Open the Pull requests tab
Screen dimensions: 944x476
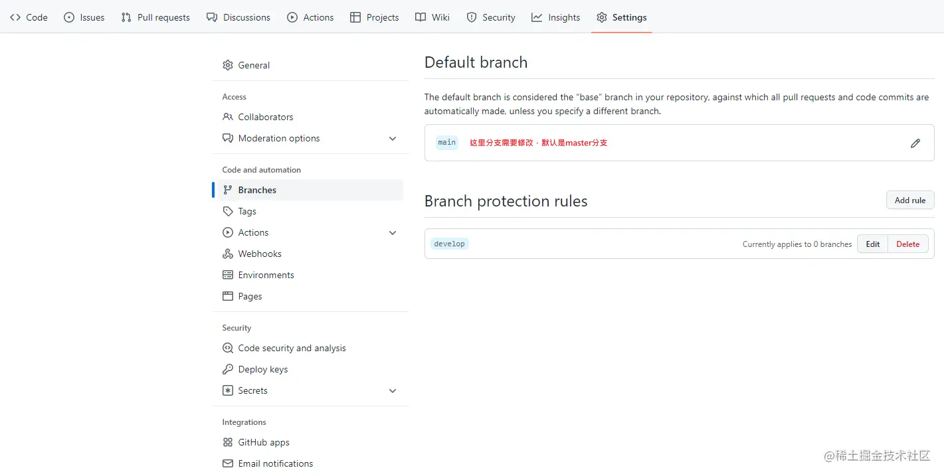pos(155,17)
